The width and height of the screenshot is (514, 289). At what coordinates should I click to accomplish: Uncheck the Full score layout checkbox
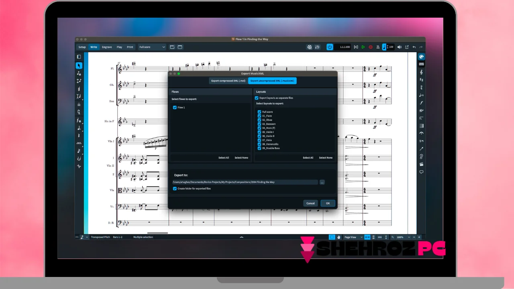point(259,112)
